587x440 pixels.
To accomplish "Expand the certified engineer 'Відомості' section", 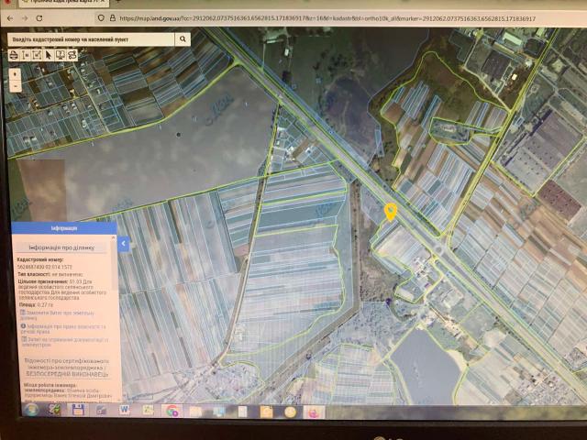I will pos(62,367).
